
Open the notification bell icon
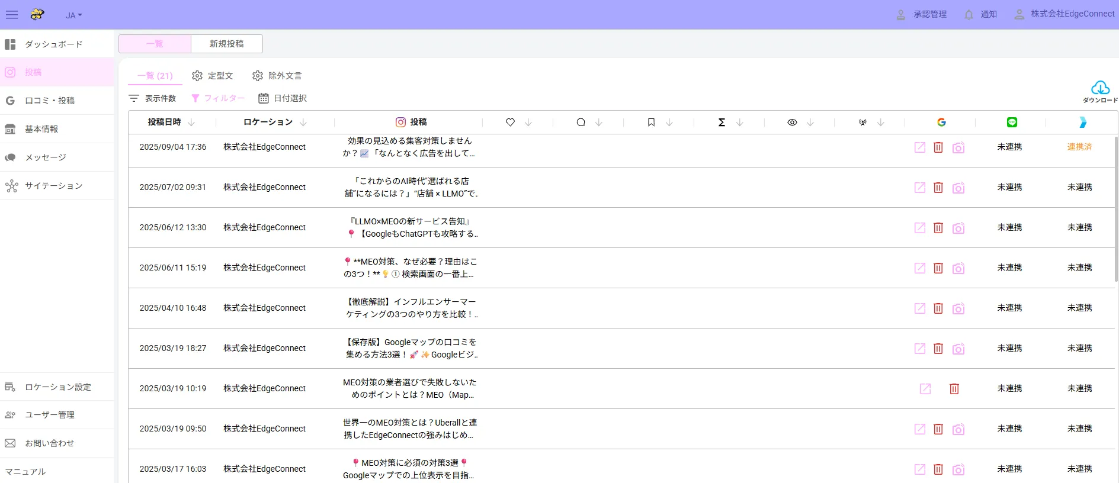coord(969,15)
